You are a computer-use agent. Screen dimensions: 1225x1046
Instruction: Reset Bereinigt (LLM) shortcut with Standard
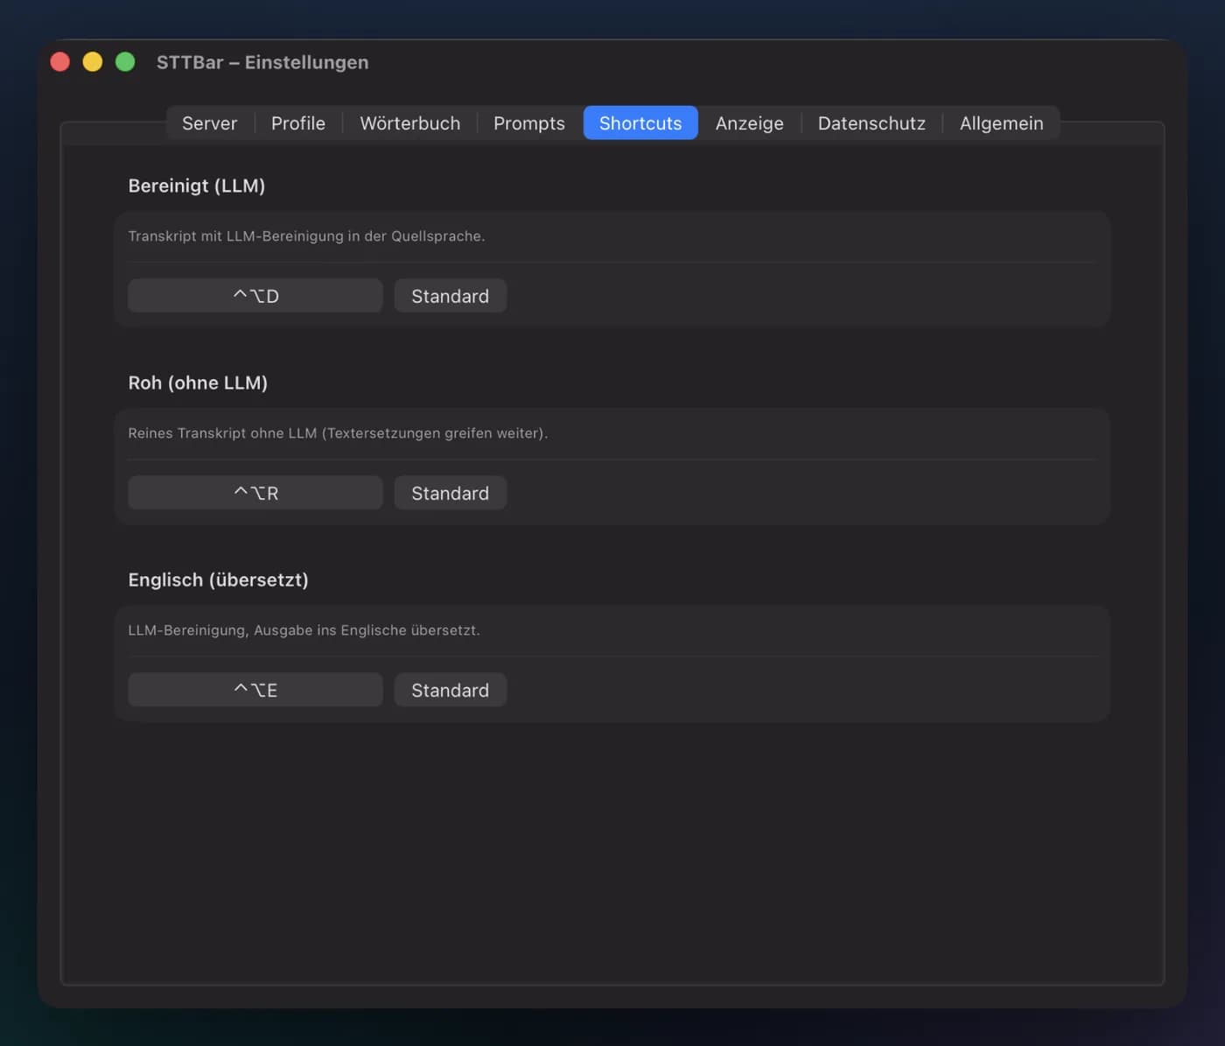click(450, 296)
